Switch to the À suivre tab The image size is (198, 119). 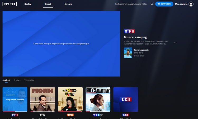point(17,80)
